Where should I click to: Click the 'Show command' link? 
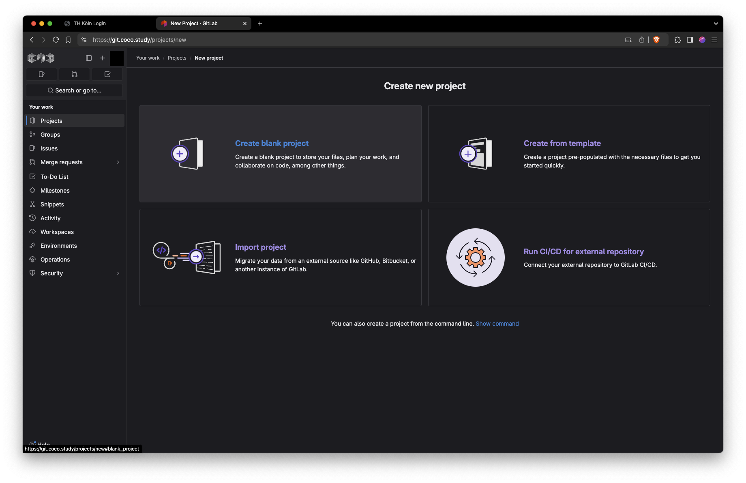(497, 324)
